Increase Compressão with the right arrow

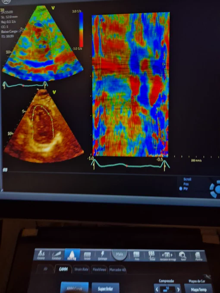(x=179, y=290)
